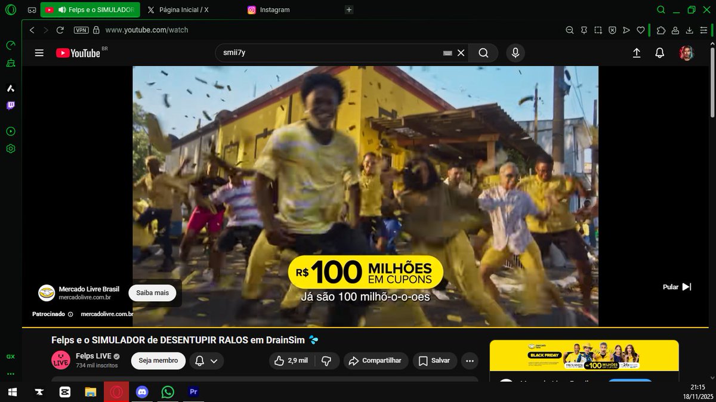The width and height of the screenshot is (716, 402).
Task: Open browser profile account icon
Action: pos(675,30)
